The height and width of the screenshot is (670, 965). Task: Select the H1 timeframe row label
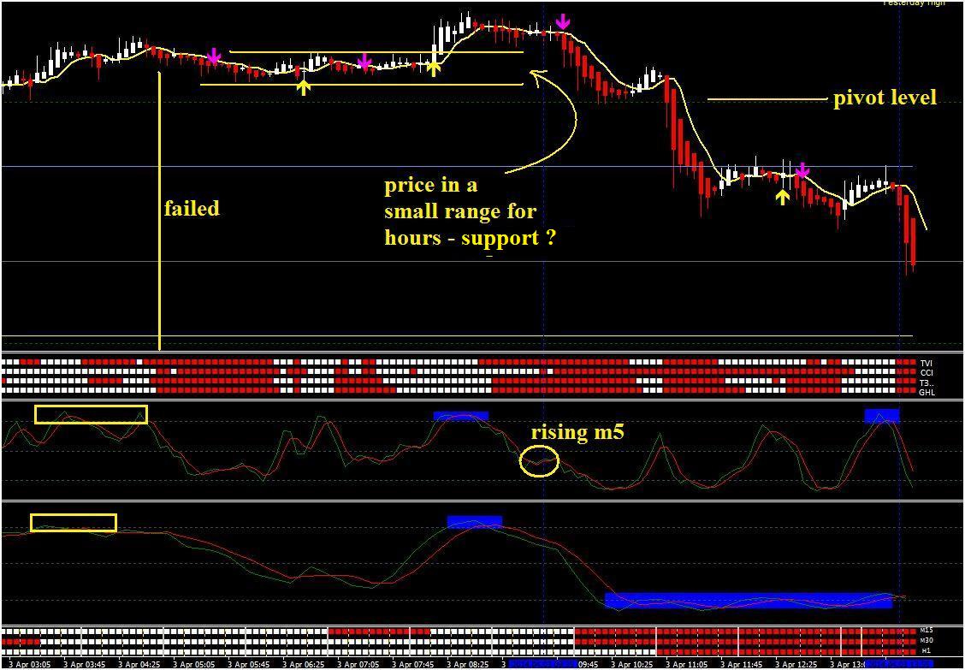pyautogui.click(x=924, y=650)
